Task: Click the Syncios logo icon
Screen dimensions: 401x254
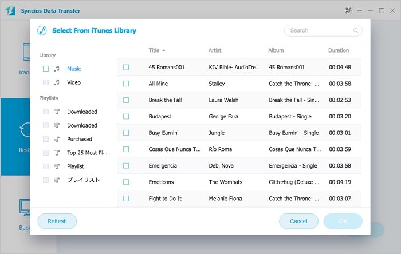Action: [10, 11]
